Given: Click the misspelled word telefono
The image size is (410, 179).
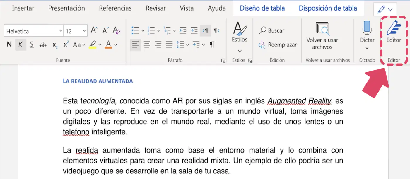Looking at the screenshot, I should click(76, 132).
